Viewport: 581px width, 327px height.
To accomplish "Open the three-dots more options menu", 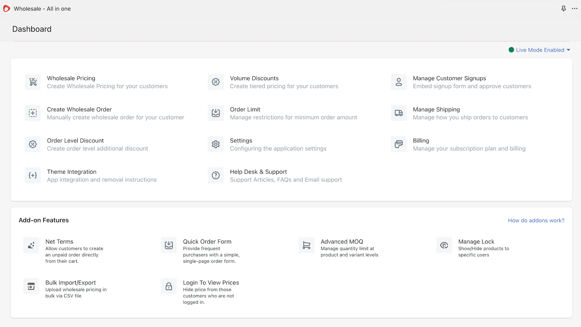I will point(574,9).
